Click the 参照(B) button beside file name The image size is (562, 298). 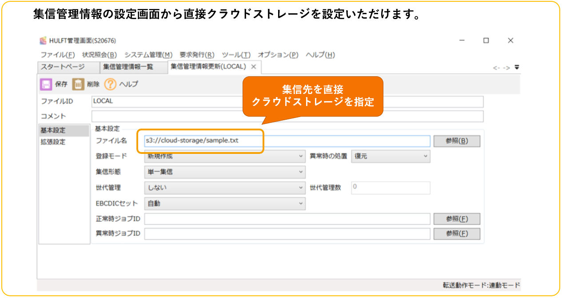coord(457,141)
